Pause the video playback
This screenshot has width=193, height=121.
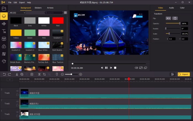(x=106, y=68)
